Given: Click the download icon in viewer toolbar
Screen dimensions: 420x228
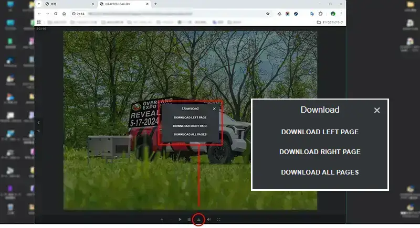Looking at the screenshot, I should click(199, 220).
